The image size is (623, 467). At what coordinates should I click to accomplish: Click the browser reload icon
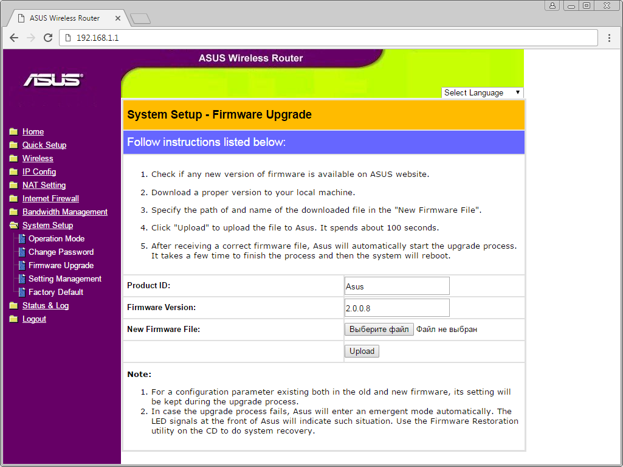[x=48, y=38]
